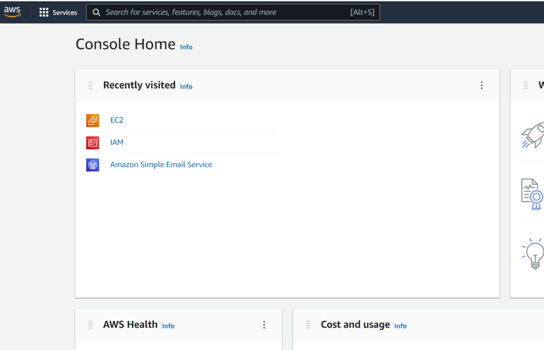Open Info link beside Console Home
Image resolution: width=544 pixels, height=350 pixels.
(x=186, y=47)
